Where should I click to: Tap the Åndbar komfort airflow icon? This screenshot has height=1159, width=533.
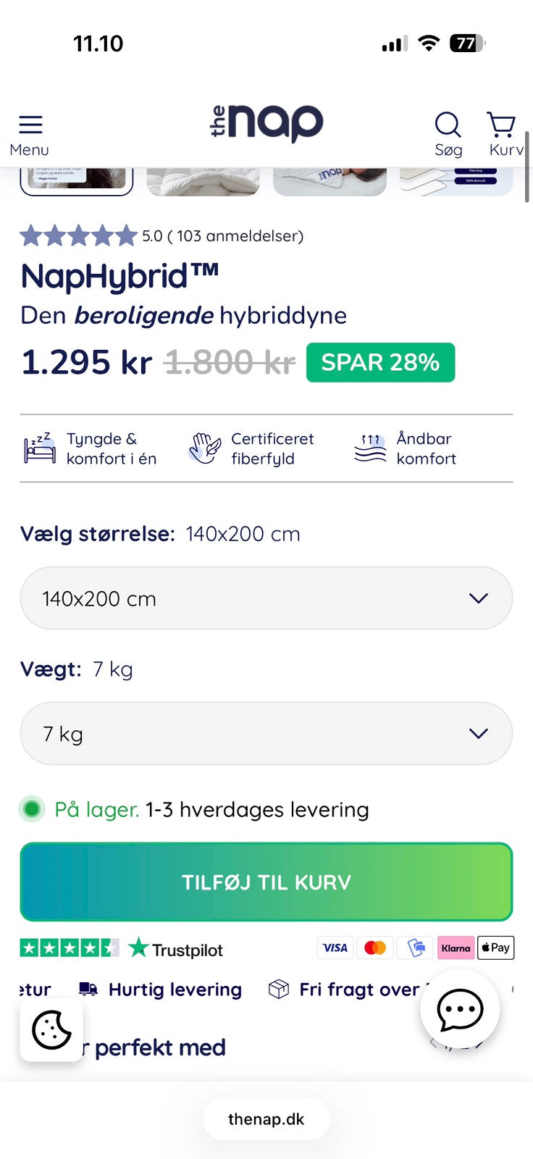point(370,448)
